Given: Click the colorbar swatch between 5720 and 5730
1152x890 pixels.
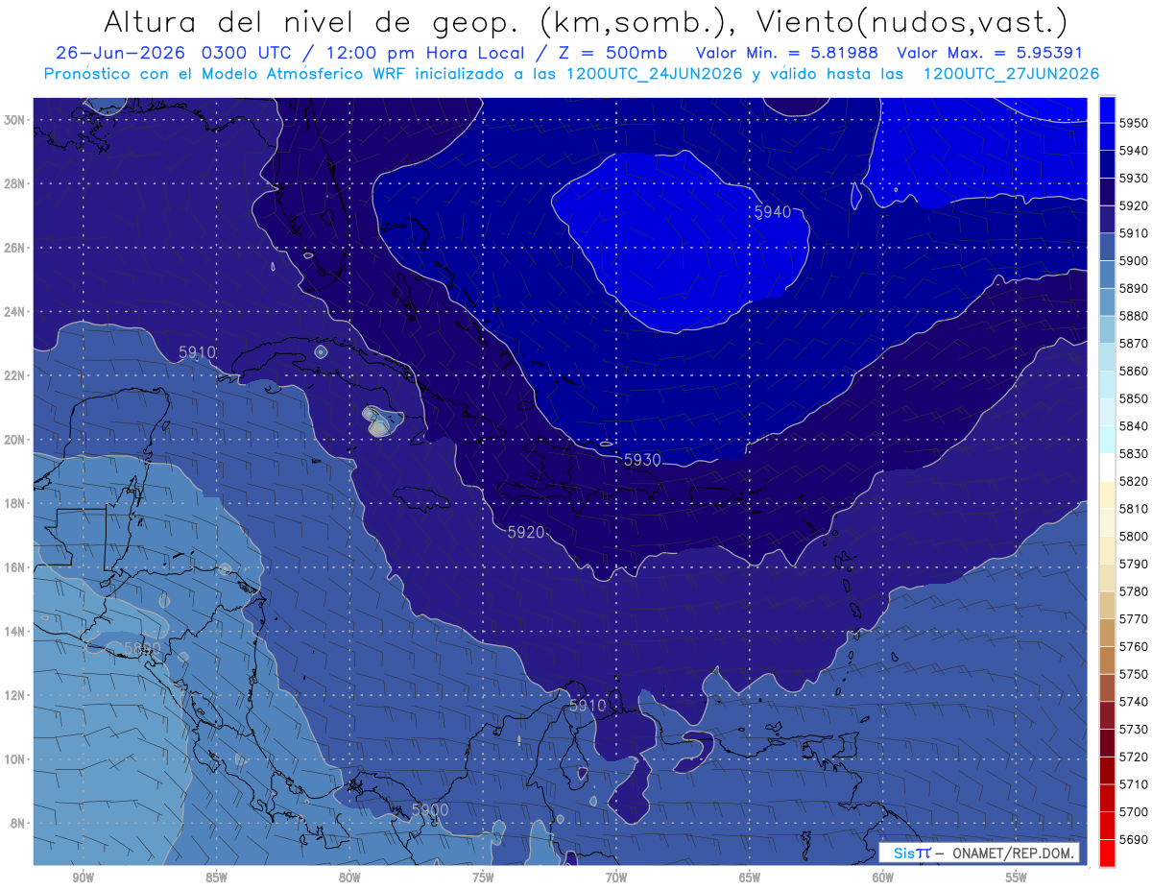Looking at the screenshot, I should click(1107, 742).
